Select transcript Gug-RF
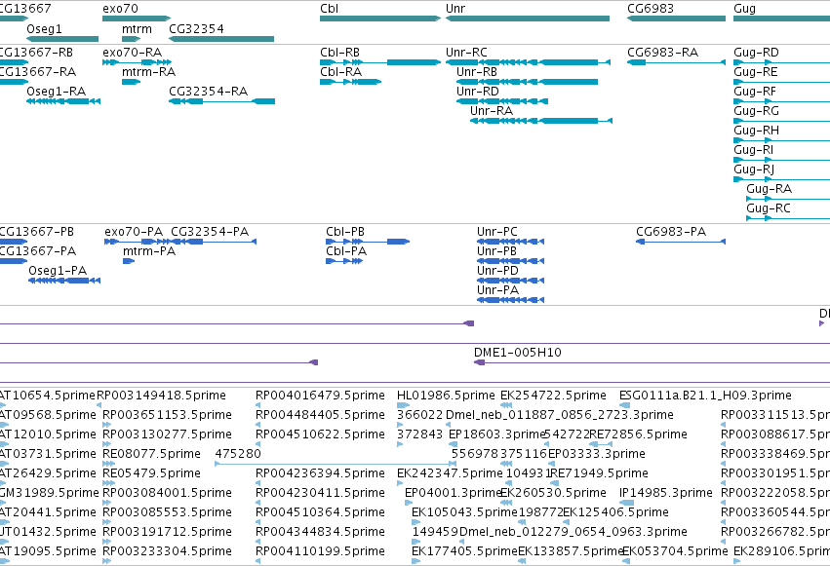The height and width of the screenshot is (566, 830). pyautogui.click(x=782, y=101)
